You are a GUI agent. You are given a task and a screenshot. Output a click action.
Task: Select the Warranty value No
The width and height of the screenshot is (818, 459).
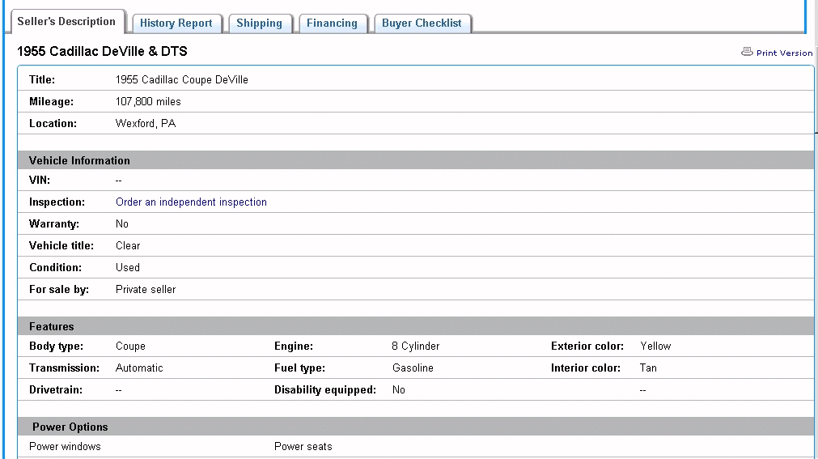(x=122, y=224)
